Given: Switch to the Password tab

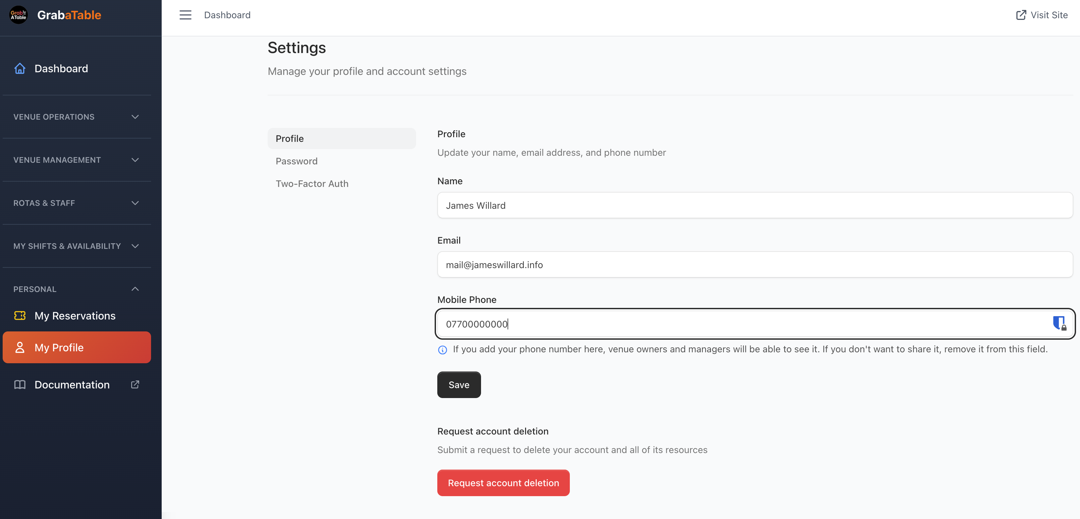Looking at the screenshot, I should (297, 161).
